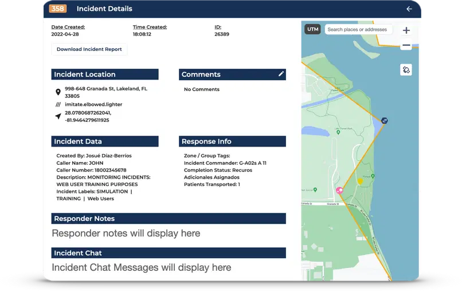
Task: Click the GPS coordinates arrow icon
Action: click(58, 116)
